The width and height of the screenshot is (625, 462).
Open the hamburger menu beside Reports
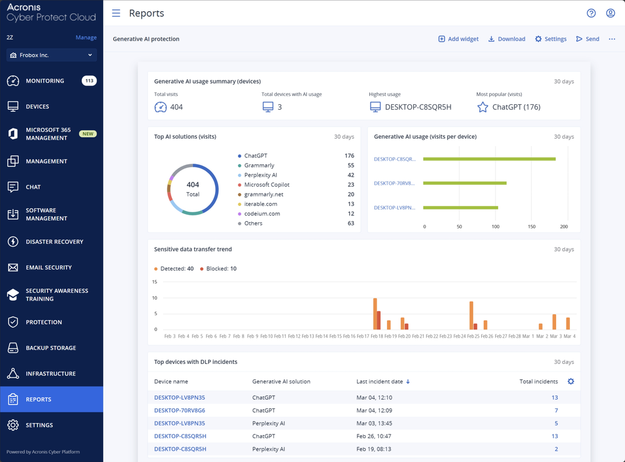[x=117, y=12]
